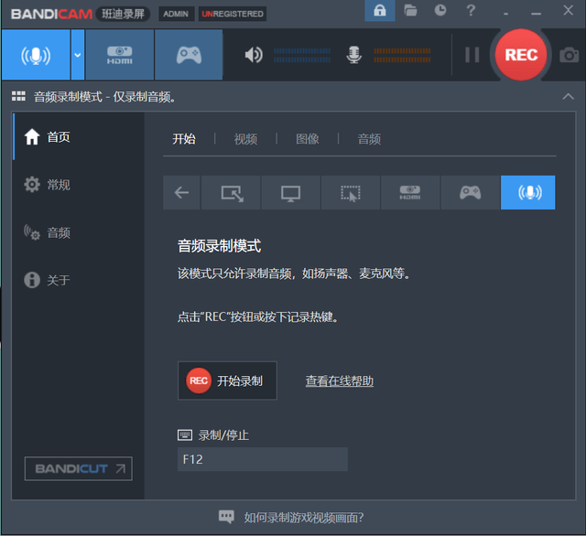The height and width of the screenshot is (536, 586).
Task: Click the ADMIN badge
Action: click(x=176, y=14)
